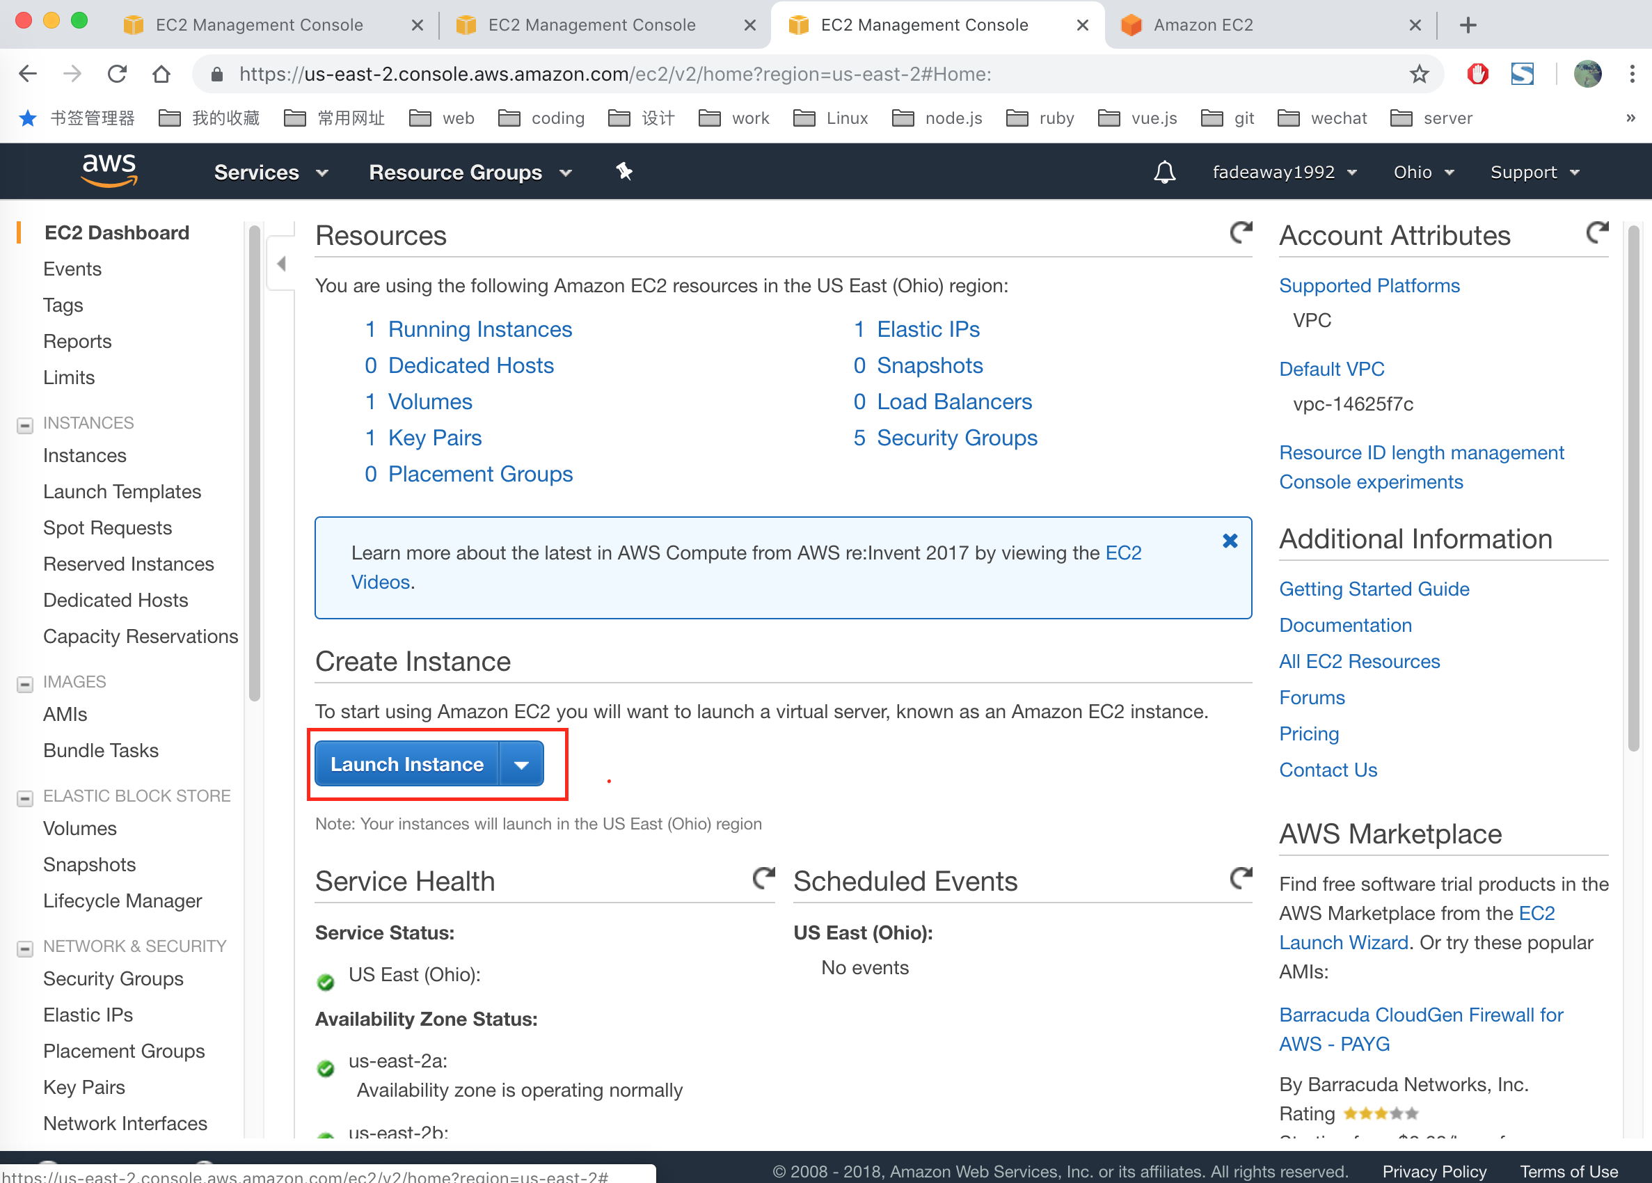This screenshot has width=1652, height=1183.
Task: Click the AWS logo home icon
Action: click(109, 170)
